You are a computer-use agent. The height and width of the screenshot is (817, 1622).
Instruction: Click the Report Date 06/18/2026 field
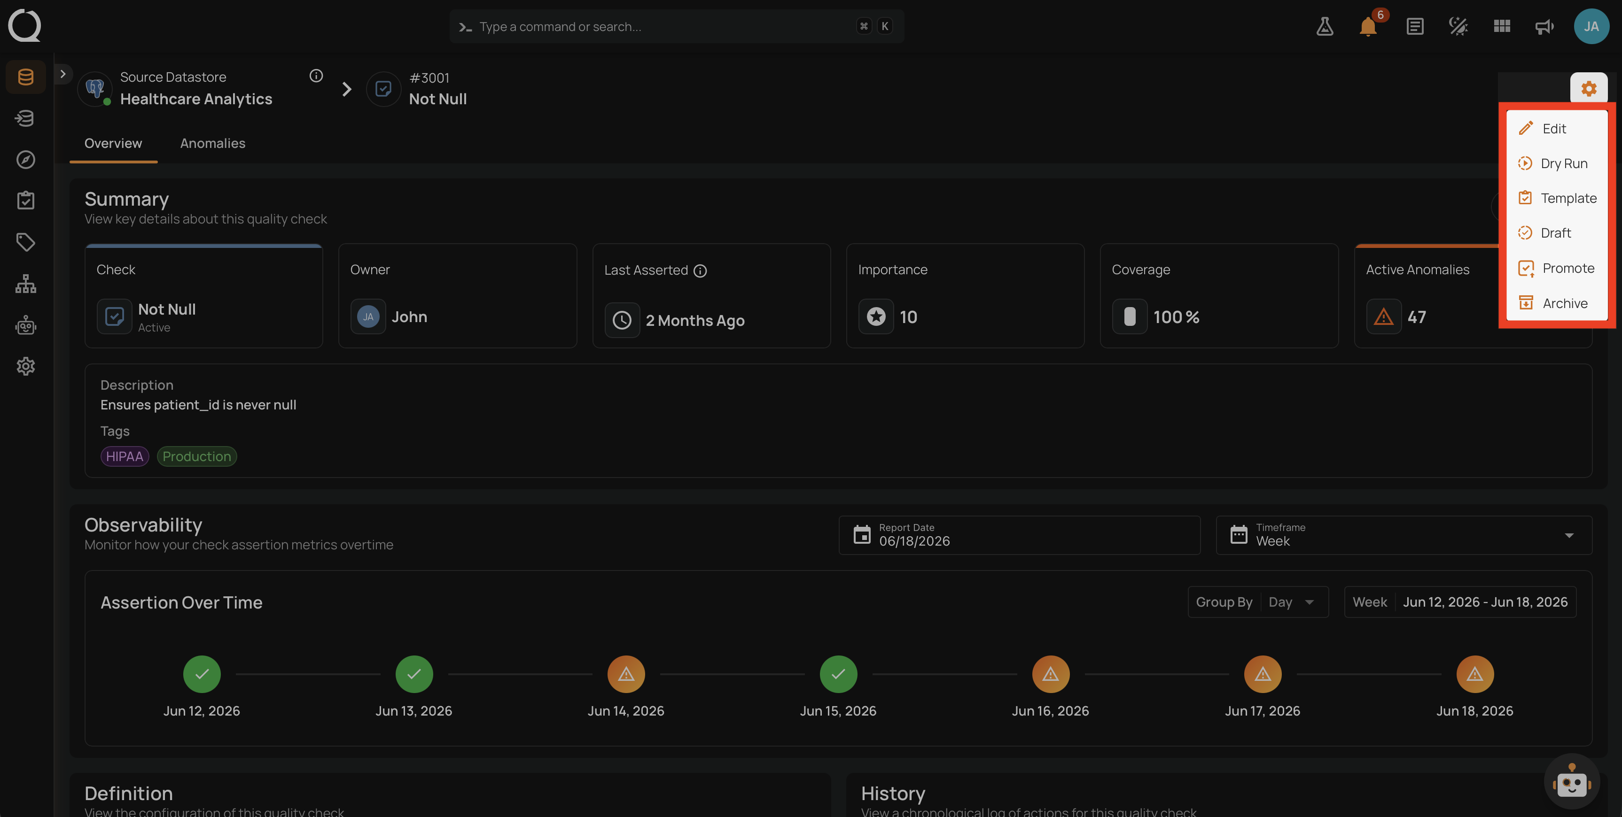tap(1019, 535)
